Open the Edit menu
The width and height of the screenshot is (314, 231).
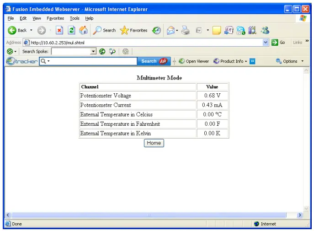[x=23, y=18]
